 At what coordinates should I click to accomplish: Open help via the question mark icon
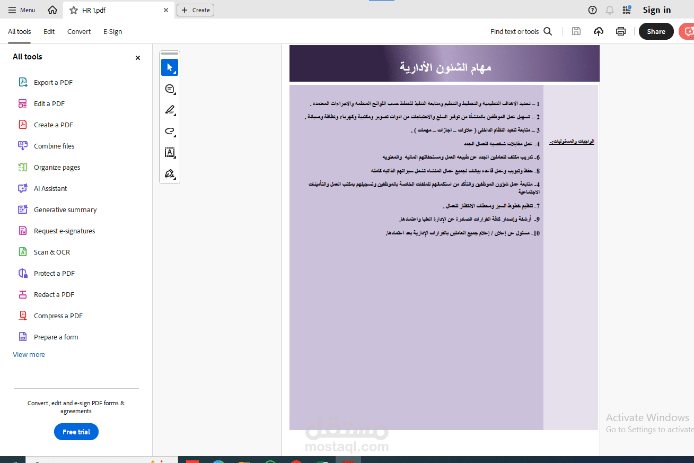click(592, 10)
